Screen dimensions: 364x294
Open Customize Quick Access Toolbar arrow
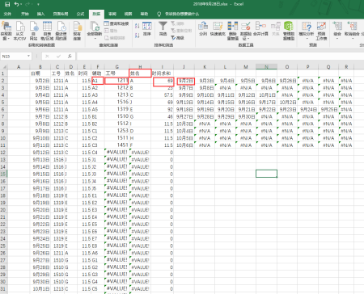[38, 4]
